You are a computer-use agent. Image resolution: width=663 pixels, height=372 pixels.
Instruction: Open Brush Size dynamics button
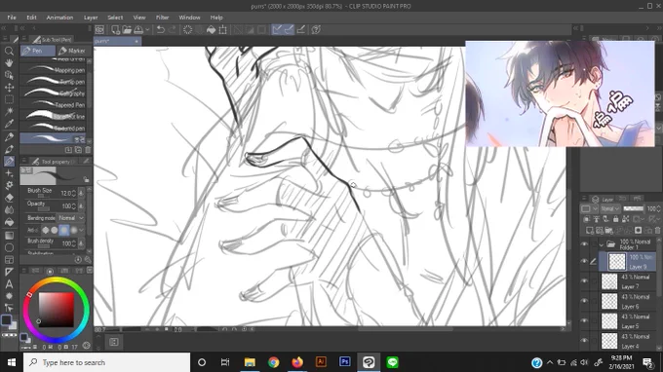pos(81,194)
